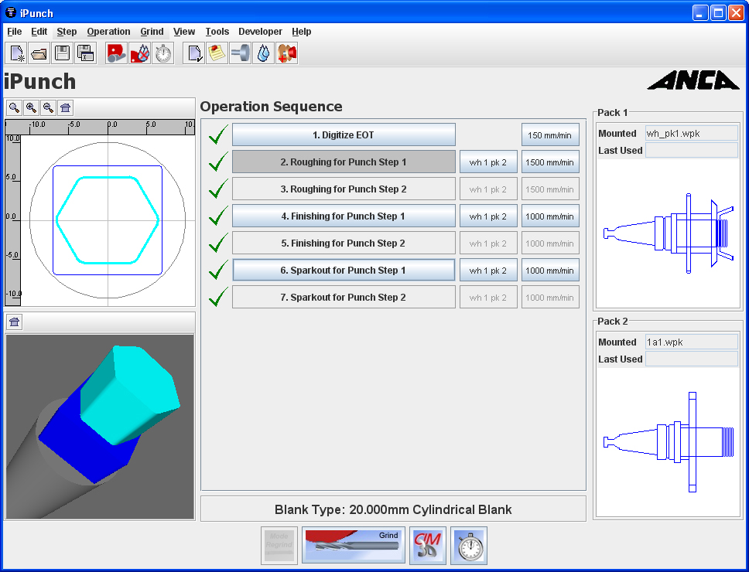Zoom in on the 2D profile view

[32, 107]
